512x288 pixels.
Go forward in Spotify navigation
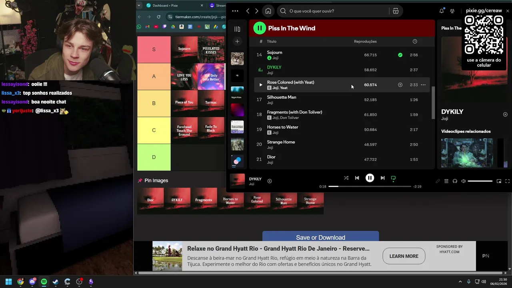pos(257,11)
